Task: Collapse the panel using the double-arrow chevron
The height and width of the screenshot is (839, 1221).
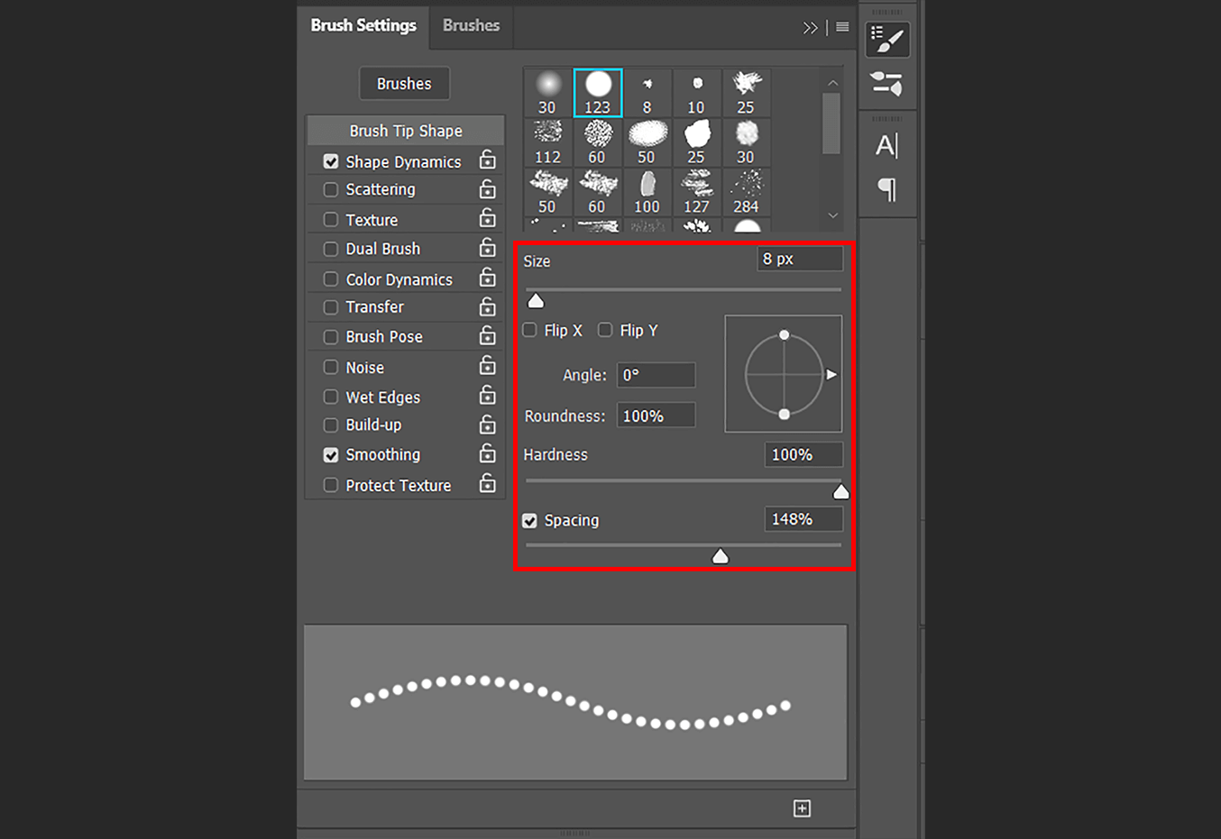Action: 810,27
